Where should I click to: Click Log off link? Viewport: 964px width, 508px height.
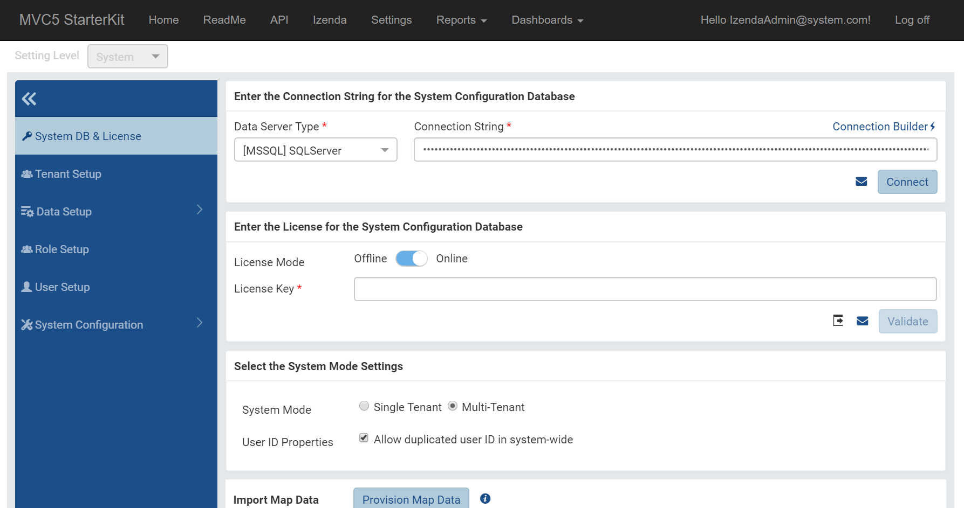coord(912,20)
